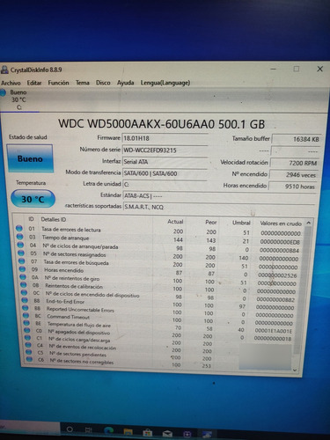Screen dimensions: 330x440
Task: Click scroll down arrow of SMART list
Action: [x=295, y=370]
